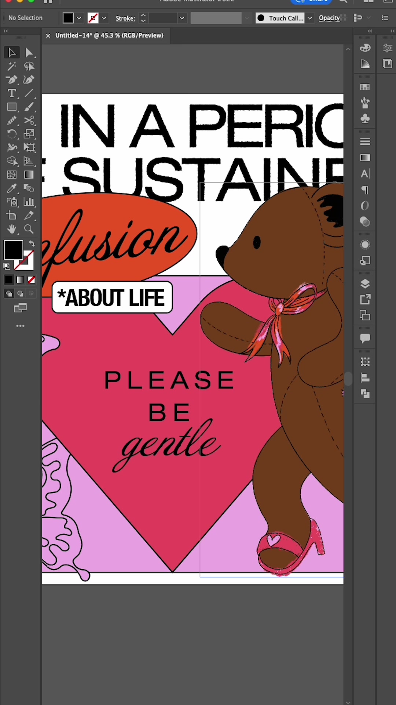Activate the Eyedropper tool

[x=11, y=188]
